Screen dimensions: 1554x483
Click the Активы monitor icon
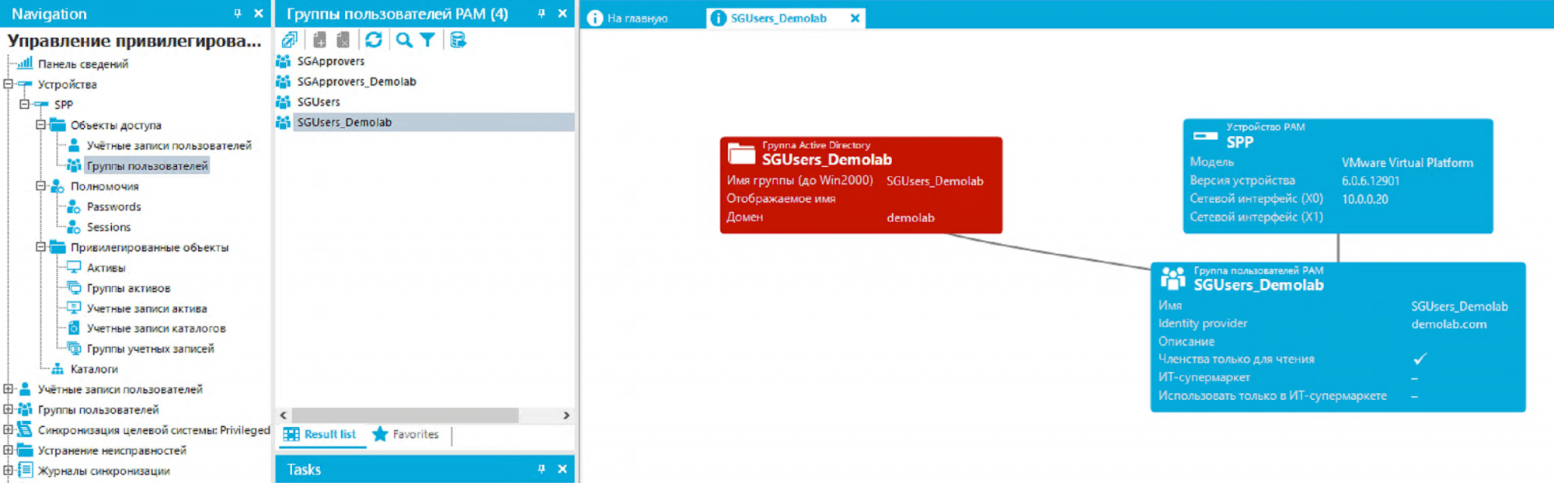(x=74, y=267)
